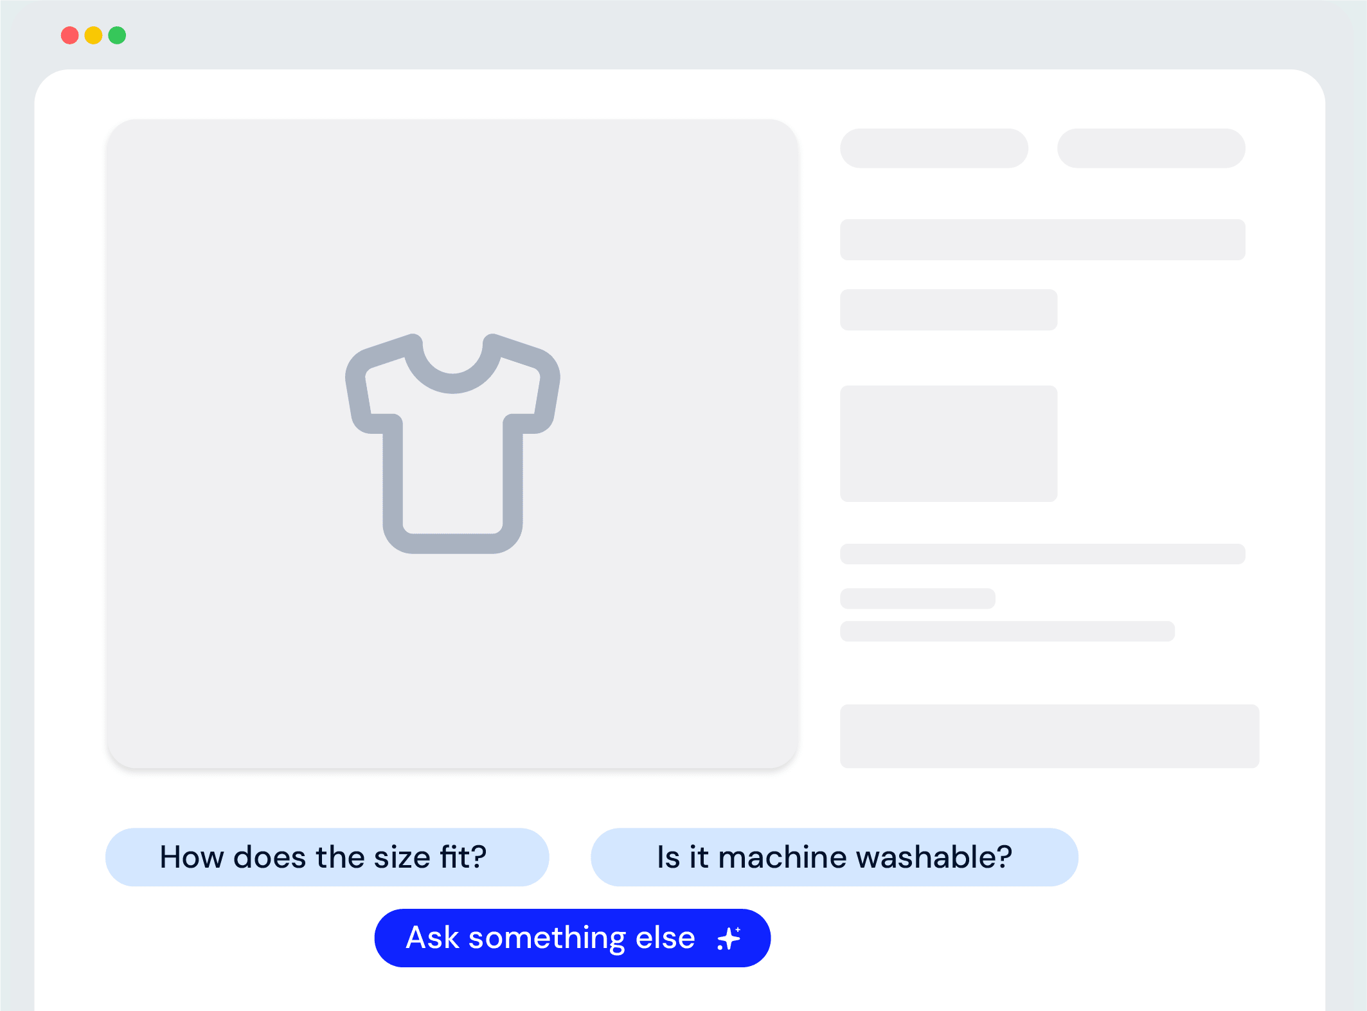Click the second title placeholder next to first

pyautogui.click(x=1151, y=148)
